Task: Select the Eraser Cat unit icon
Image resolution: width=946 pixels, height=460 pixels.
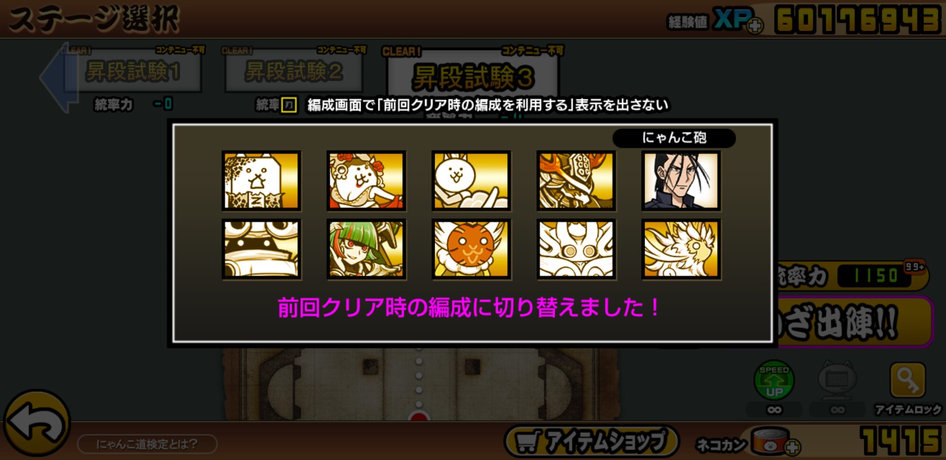Action: [261, 181]
